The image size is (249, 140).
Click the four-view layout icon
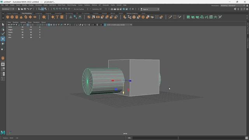point(3,69)
